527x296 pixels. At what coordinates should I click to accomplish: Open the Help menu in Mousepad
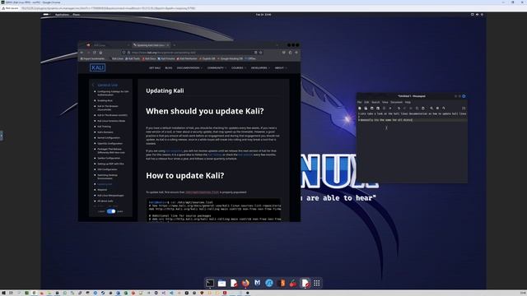pyautogui.click(x=408, y=102)
